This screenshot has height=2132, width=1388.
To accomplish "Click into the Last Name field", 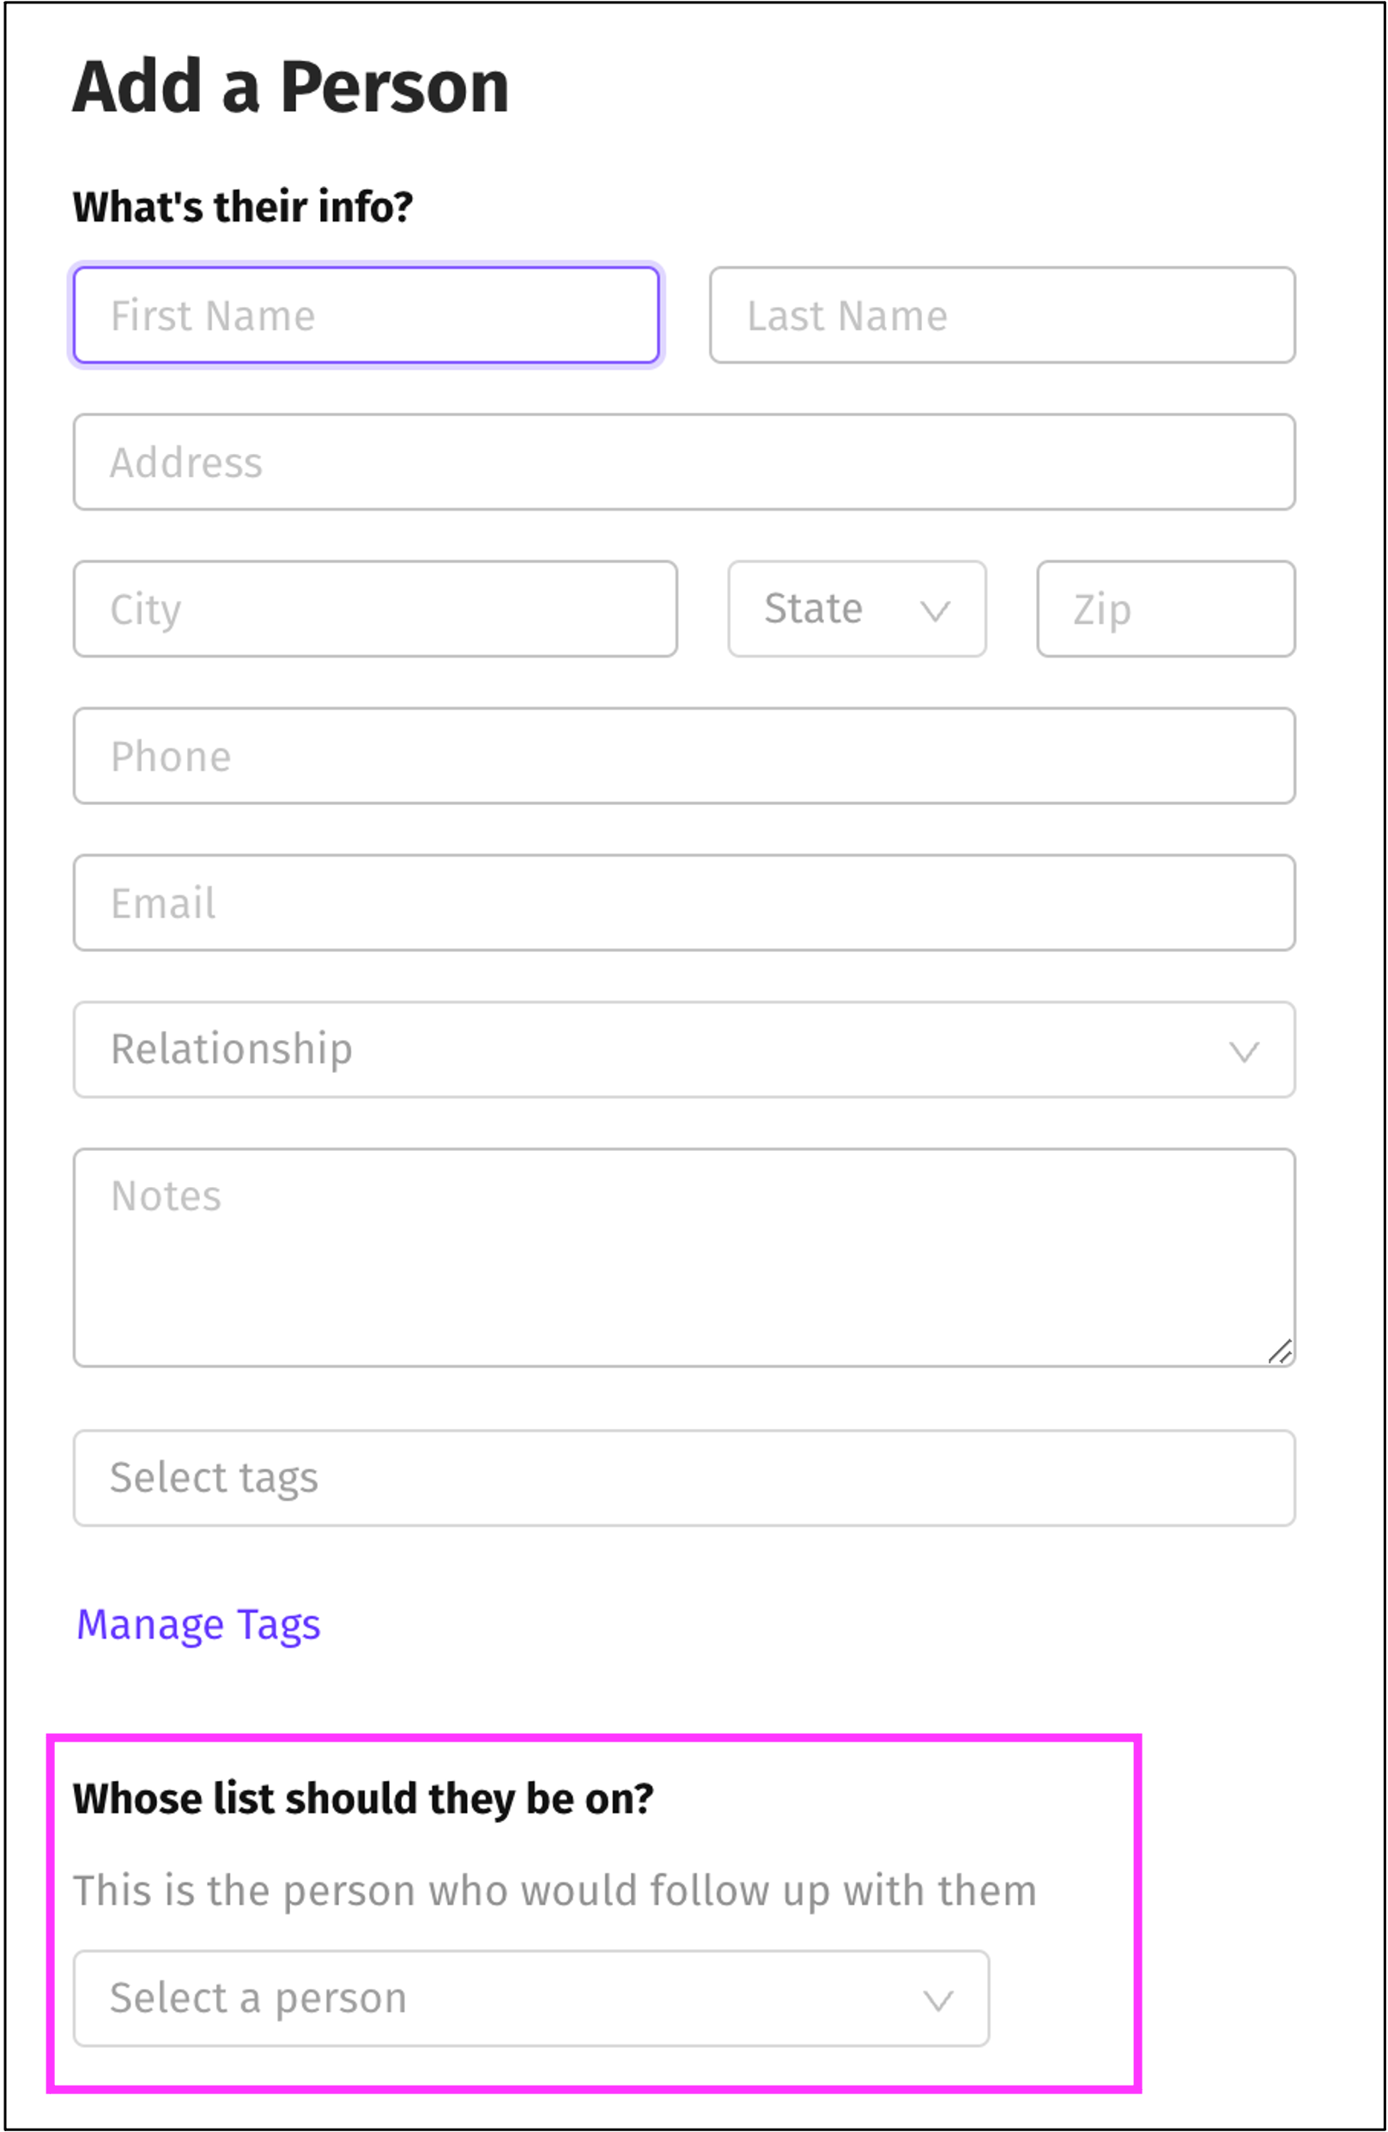I will click(x=1002, y=315).
